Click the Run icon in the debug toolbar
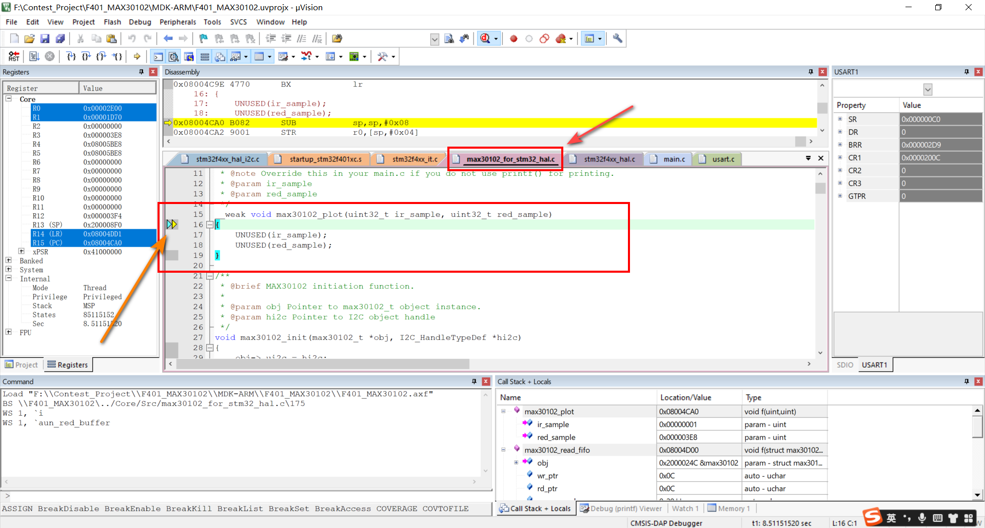Screen dimensions: 985x528 coord(34,56)
